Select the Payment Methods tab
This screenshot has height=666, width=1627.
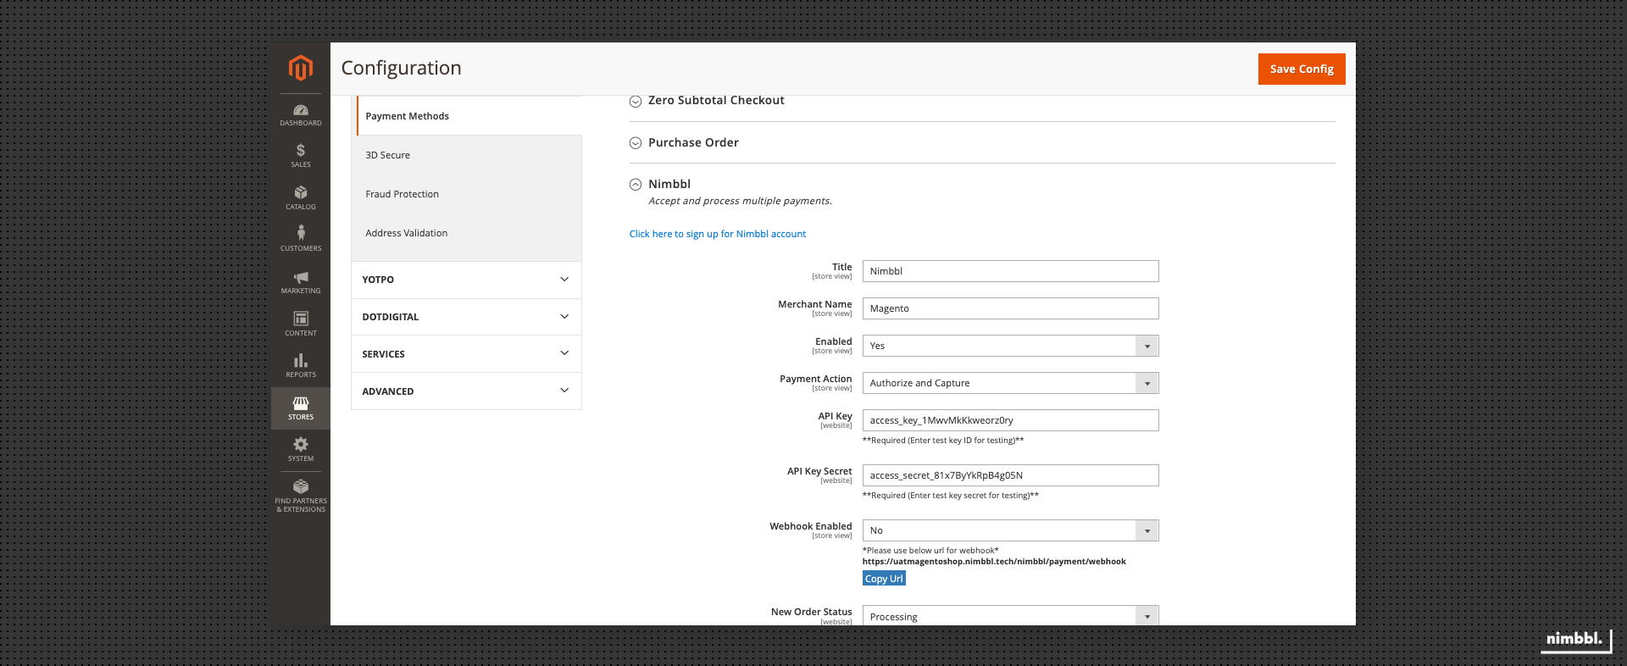point(469,116)
